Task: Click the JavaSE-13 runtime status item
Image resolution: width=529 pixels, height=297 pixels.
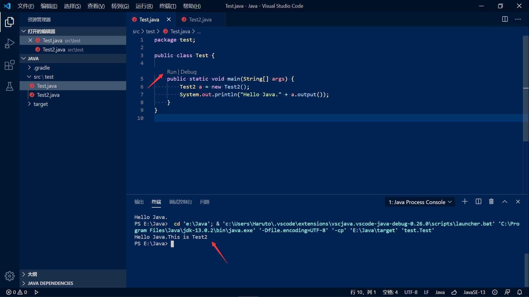Action: tap(474, 292)
